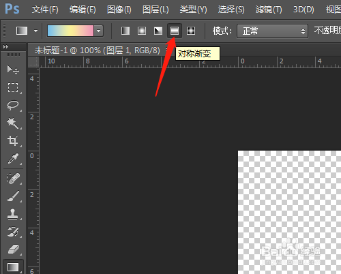Choose the Linear Gradient style
341x274 pixels.
tap(125, 31)
